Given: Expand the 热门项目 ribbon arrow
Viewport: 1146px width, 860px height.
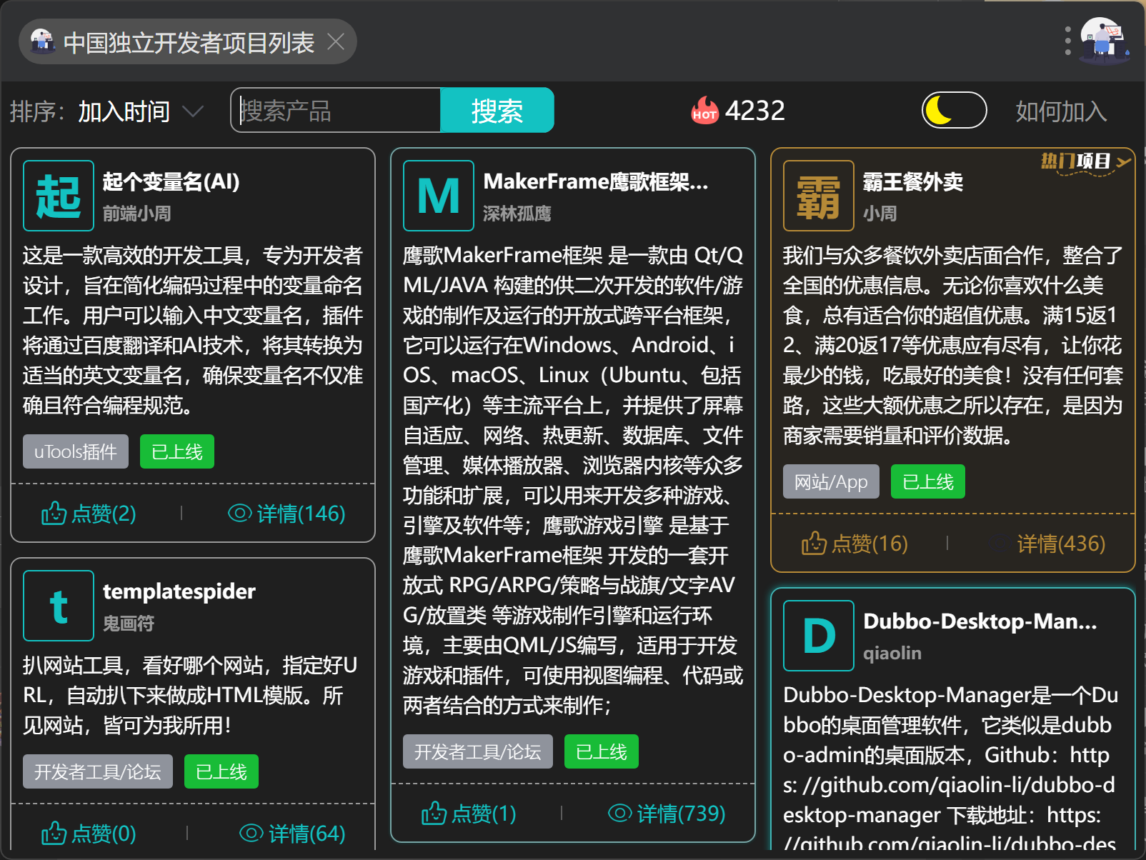Looking at the screenshot, I should tap(1123, 162).
